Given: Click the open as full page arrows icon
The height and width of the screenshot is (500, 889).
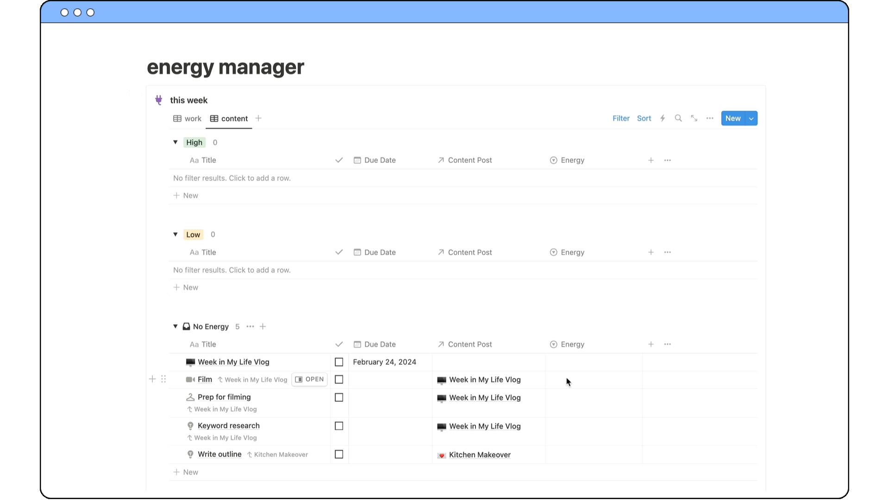Looking at the screenshot, I should pyautogui.click(x=694, y=119).
